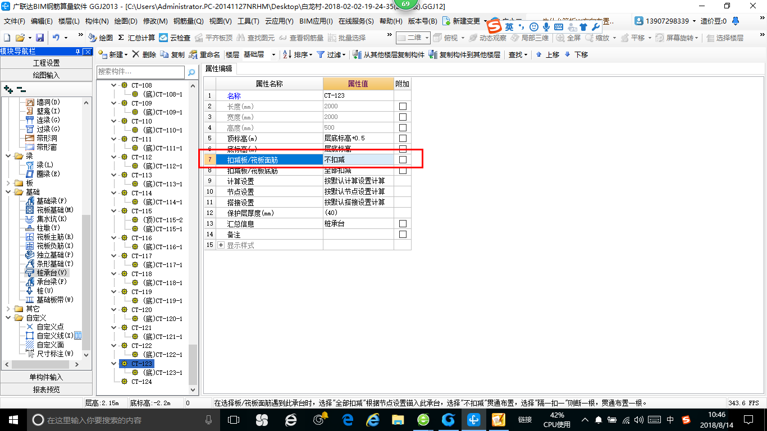Viewport: 767px width, 431px height.
Task: Start 云检查 cloud check
Action: tap(175, 38)
